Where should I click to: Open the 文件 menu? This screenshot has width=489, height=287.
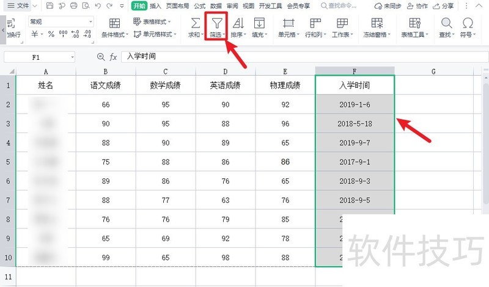(x=18, y=5)
